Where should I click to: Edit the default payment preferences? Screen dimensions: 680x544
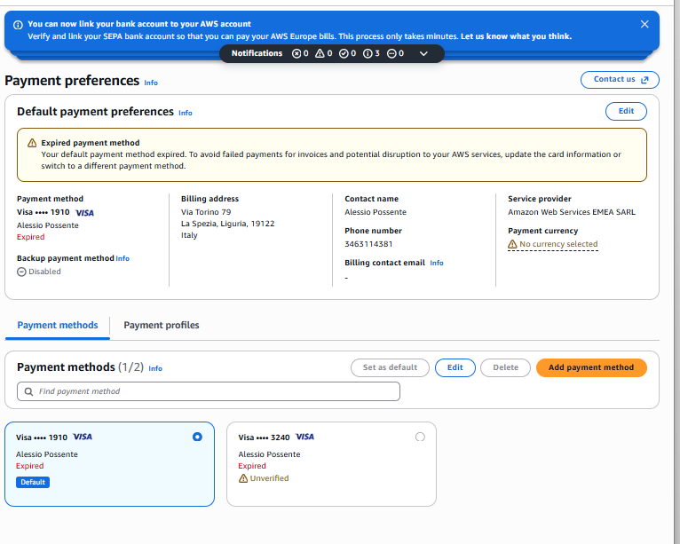626,111
